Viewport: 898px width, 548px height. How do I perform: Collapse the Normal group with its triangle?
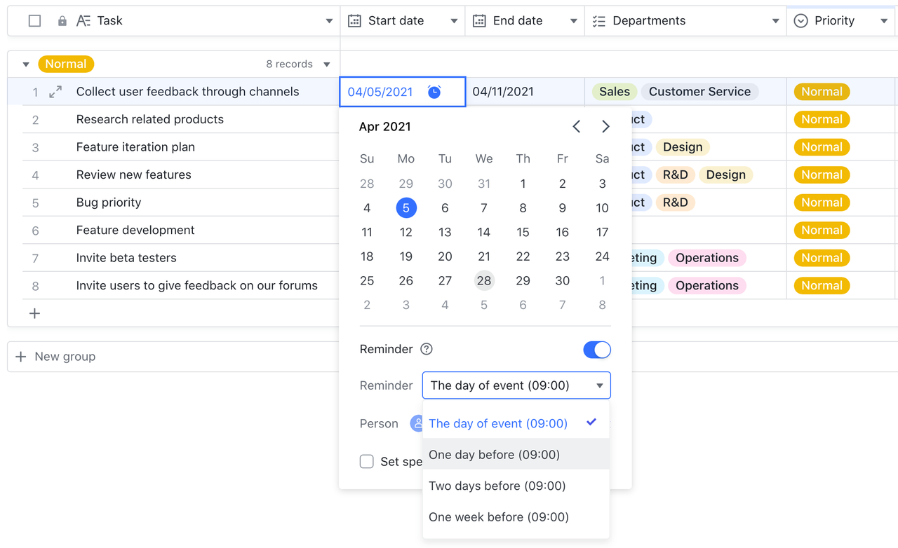click(x=26, y=64)
